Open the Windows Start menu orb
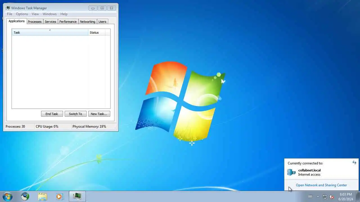Screen dimensions: 360x202 tap(8, 196)
